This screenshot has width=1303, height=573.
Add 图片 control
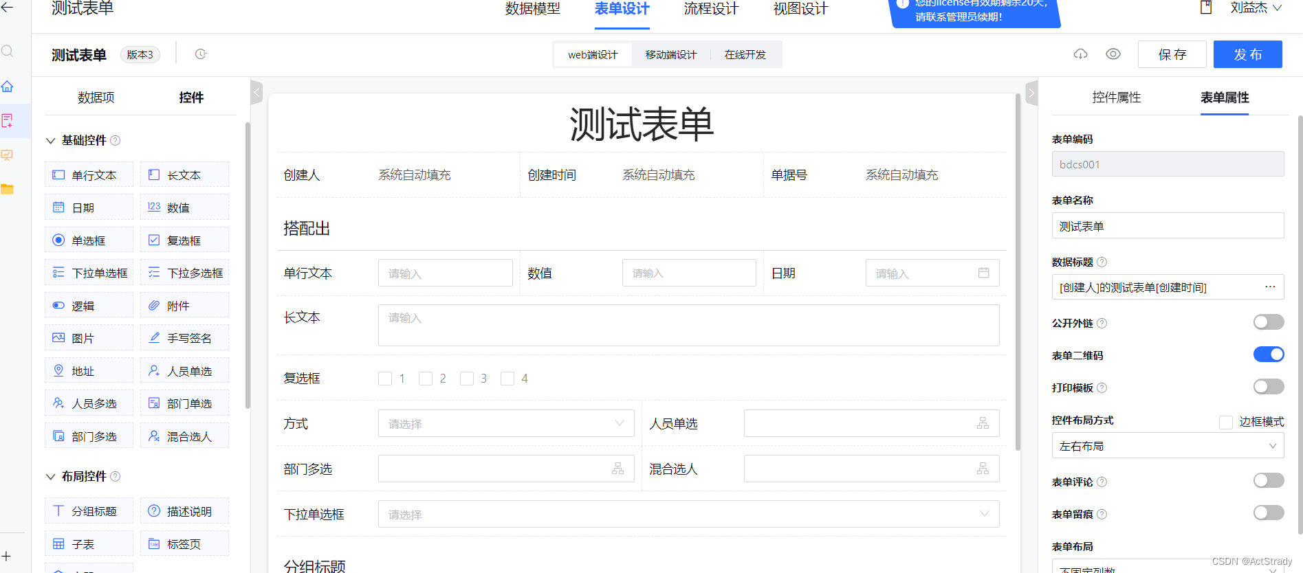click(x=89, y=338)
